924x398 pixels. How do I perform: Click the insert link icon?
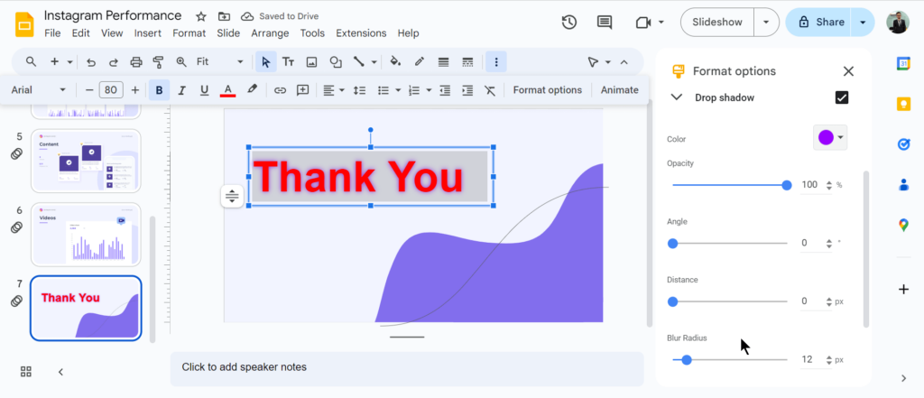coord(280,90)
